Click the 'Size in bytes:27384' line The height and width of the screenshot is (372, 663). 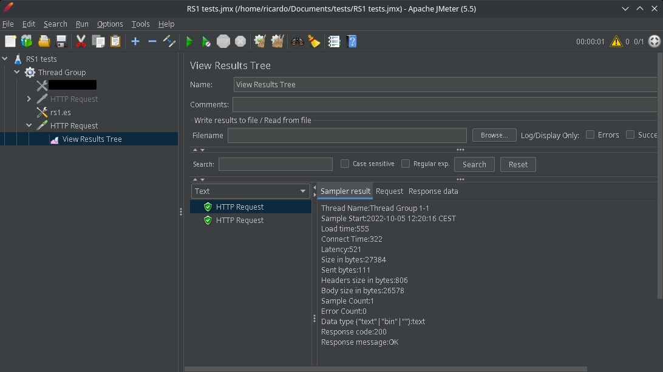pos(353,260)
